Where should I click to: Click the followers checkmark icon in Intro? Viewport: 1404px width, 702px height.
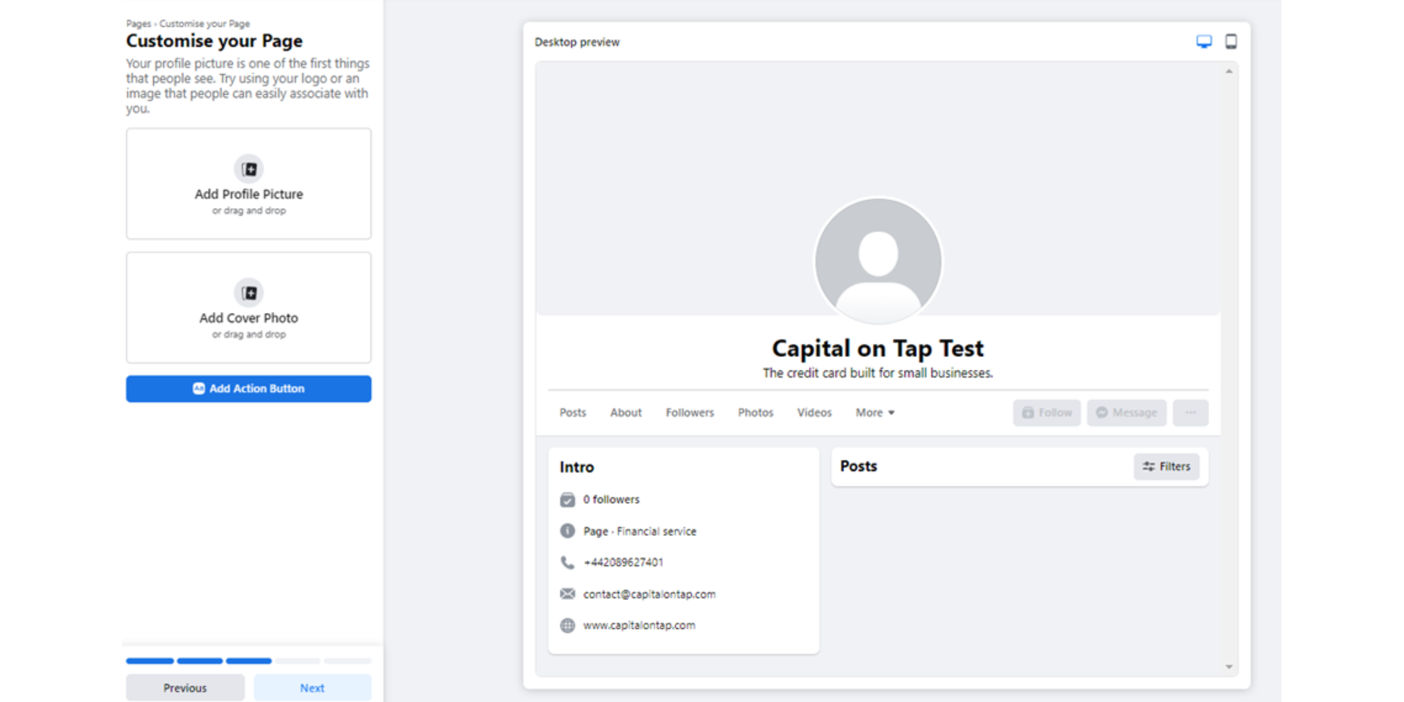coord(567,500)
